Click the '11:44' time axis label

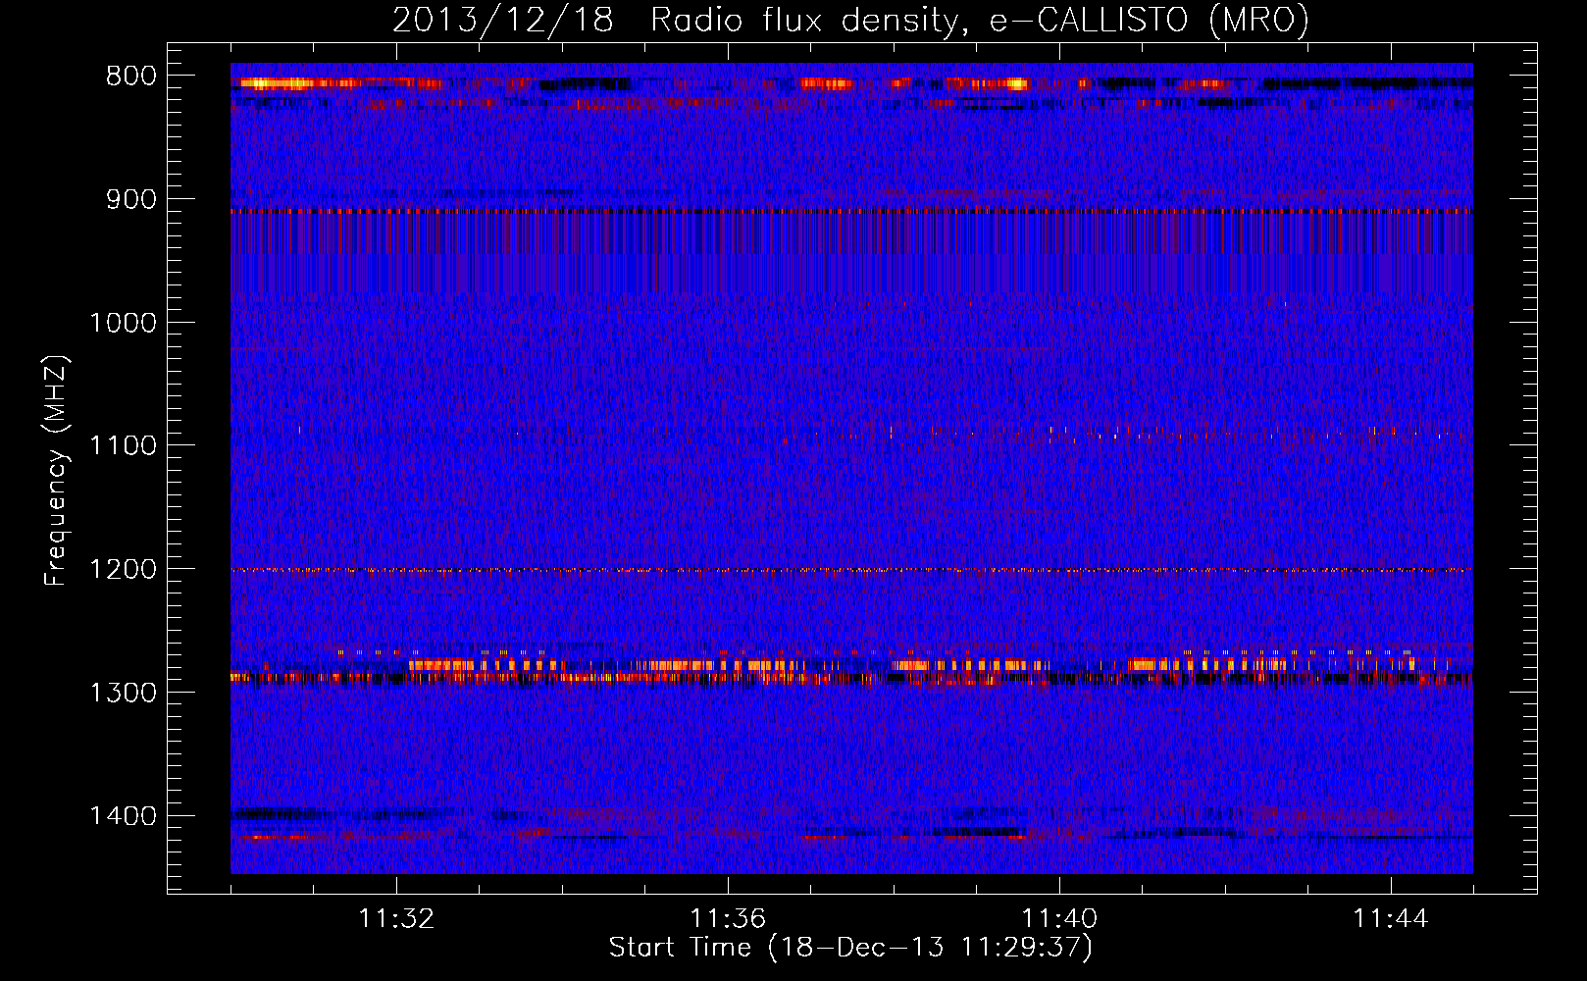click(1391, 919)
